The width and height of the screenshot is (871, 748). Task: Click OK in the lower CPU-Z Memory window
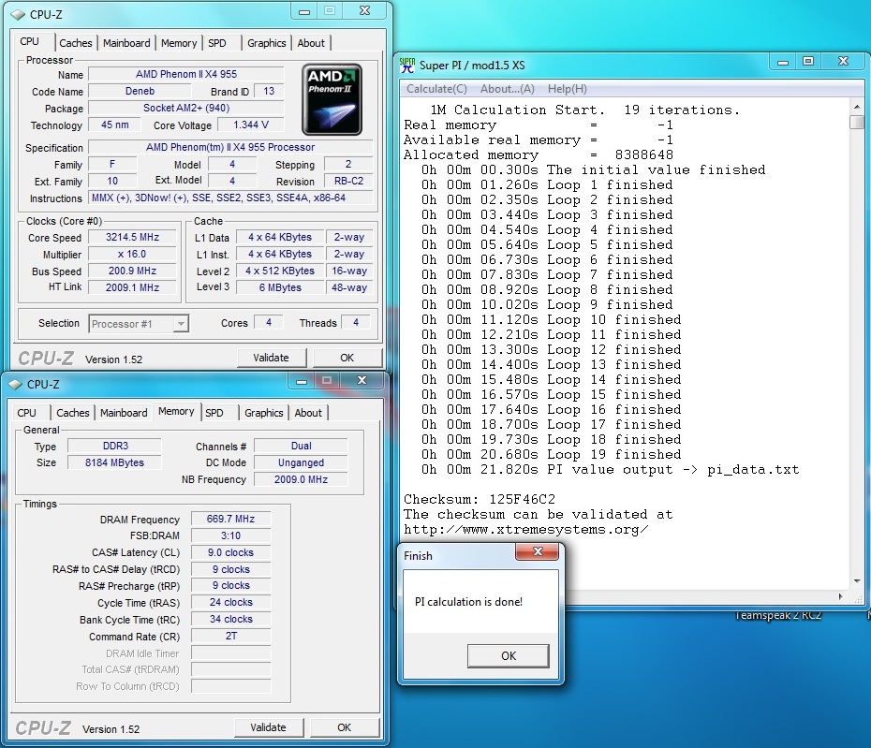tap(345, 727)
